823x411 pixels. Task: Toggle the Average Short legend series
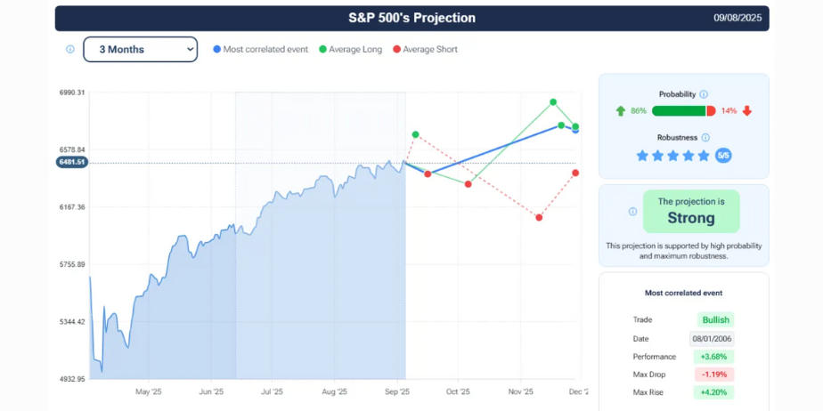tap(426, 50)
